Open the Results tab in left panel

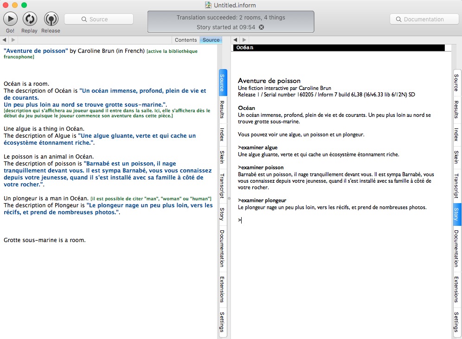223,109
